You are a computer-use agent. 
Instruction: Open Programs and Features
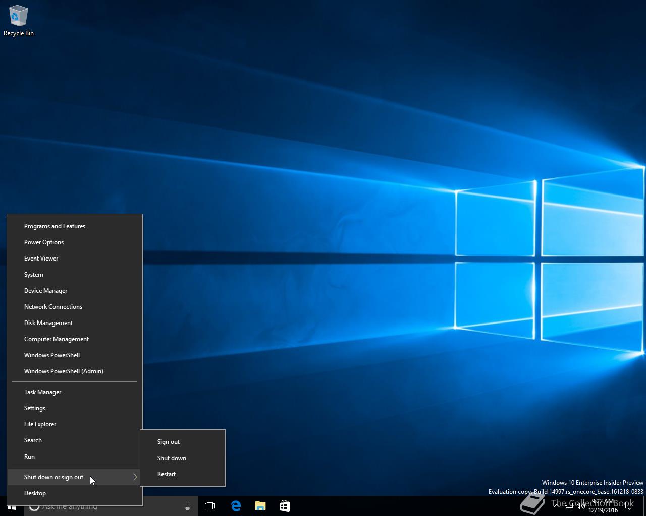pyautogui.click(x=75, y=226)
